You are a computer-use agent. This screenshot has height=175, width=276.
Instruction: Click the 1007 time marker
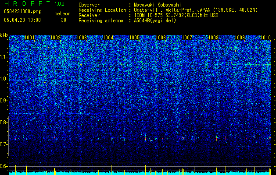pos(187,38)
